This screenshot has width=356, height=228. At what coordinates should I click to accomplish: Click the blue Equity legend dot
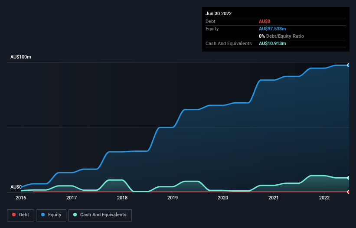pos(43,215)
